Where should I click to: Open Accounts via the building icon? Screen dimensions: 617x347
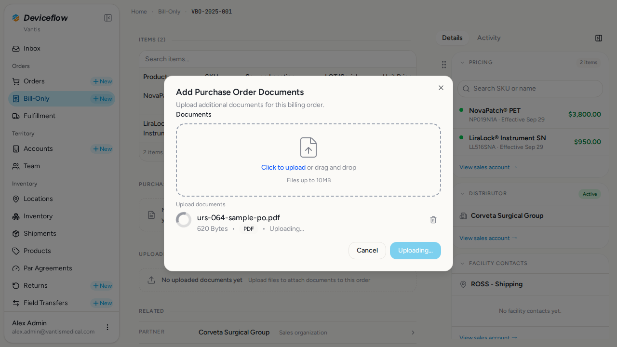[16, 149]
